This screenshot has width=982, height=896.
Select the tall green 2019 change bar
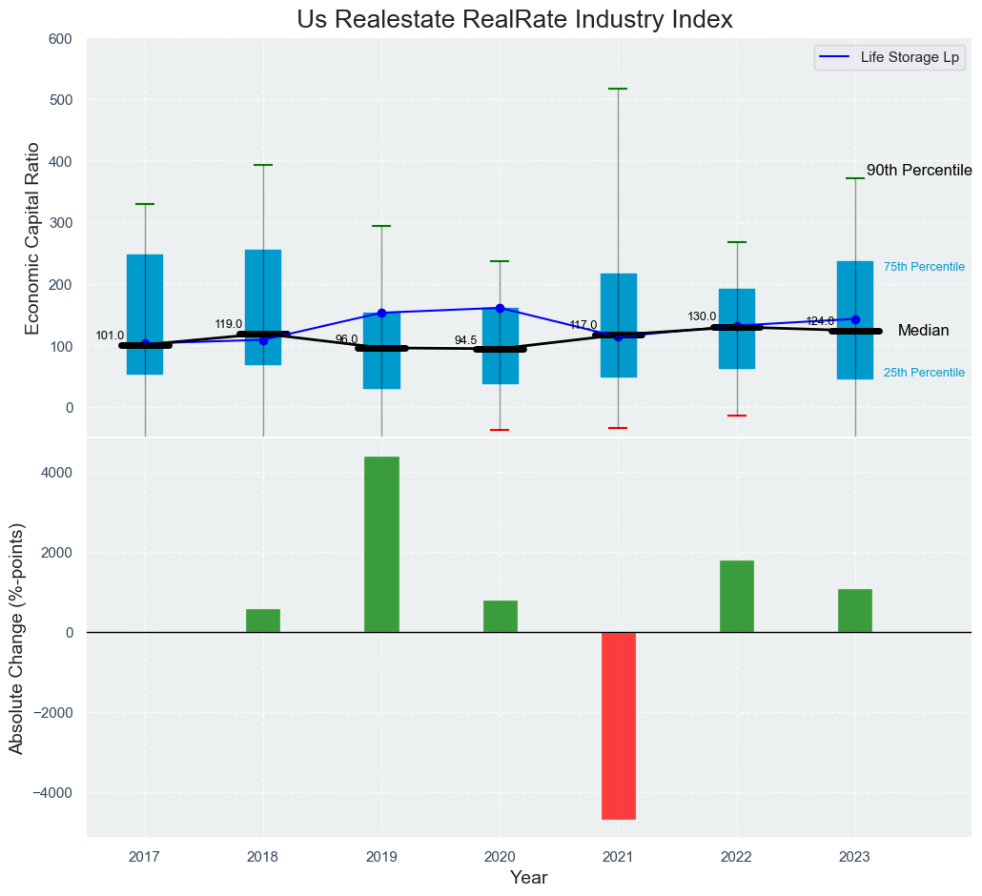[381, 543]
